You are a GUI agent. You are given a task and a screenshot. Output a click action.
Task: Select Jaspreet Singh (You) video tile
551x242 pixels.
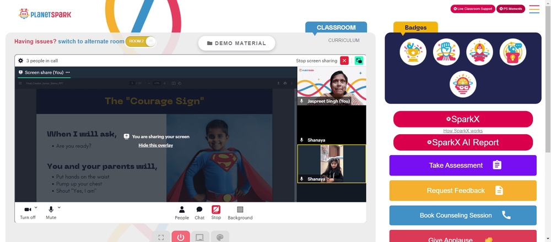332,86
